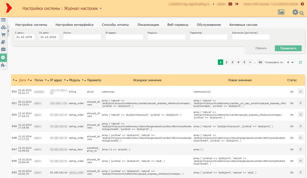Open details button for record 952
This screenshot has height=178, width=307.
(300, 92)
